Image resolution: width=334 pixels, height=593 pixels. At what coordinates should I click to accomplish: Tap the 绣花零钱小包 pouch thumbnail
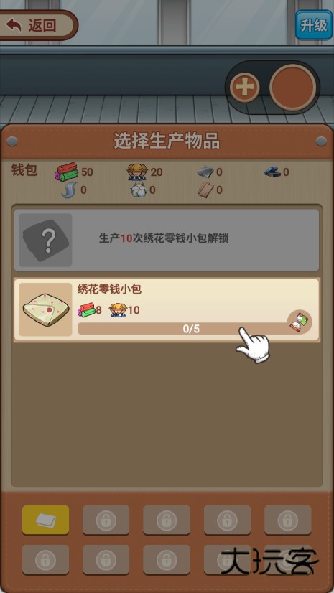pyautogui.click(x=45, y=309)
